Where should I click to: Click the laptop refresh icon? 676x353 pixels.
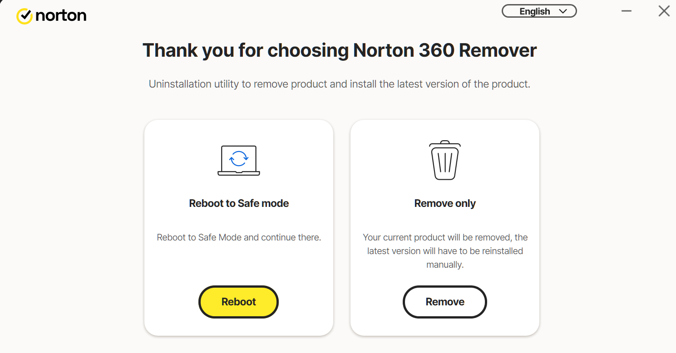tap(239, 161)
